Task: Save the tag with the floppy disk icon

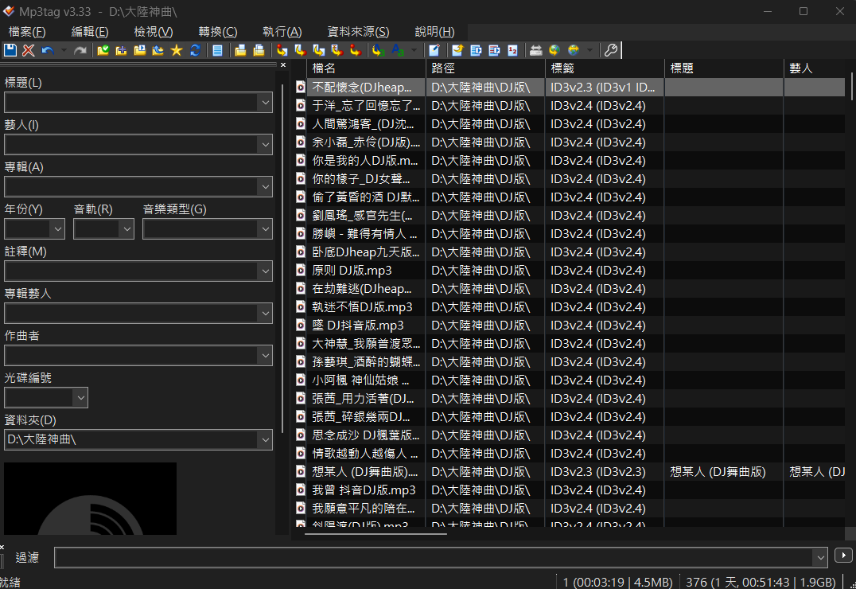Action: (x=11, y=49)
